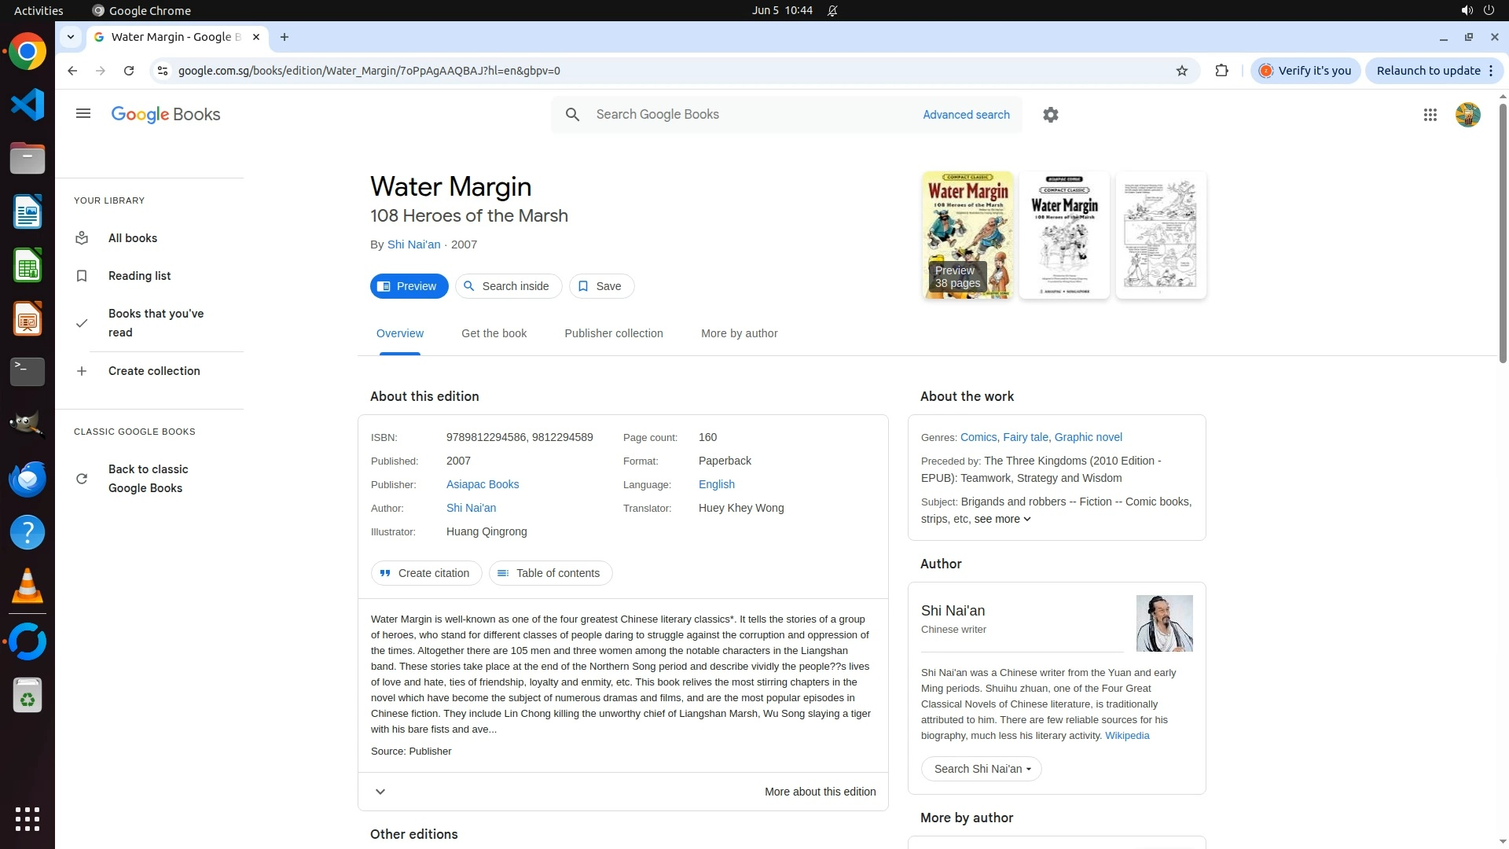Click the Google Books settings gear

(1051, 115)
